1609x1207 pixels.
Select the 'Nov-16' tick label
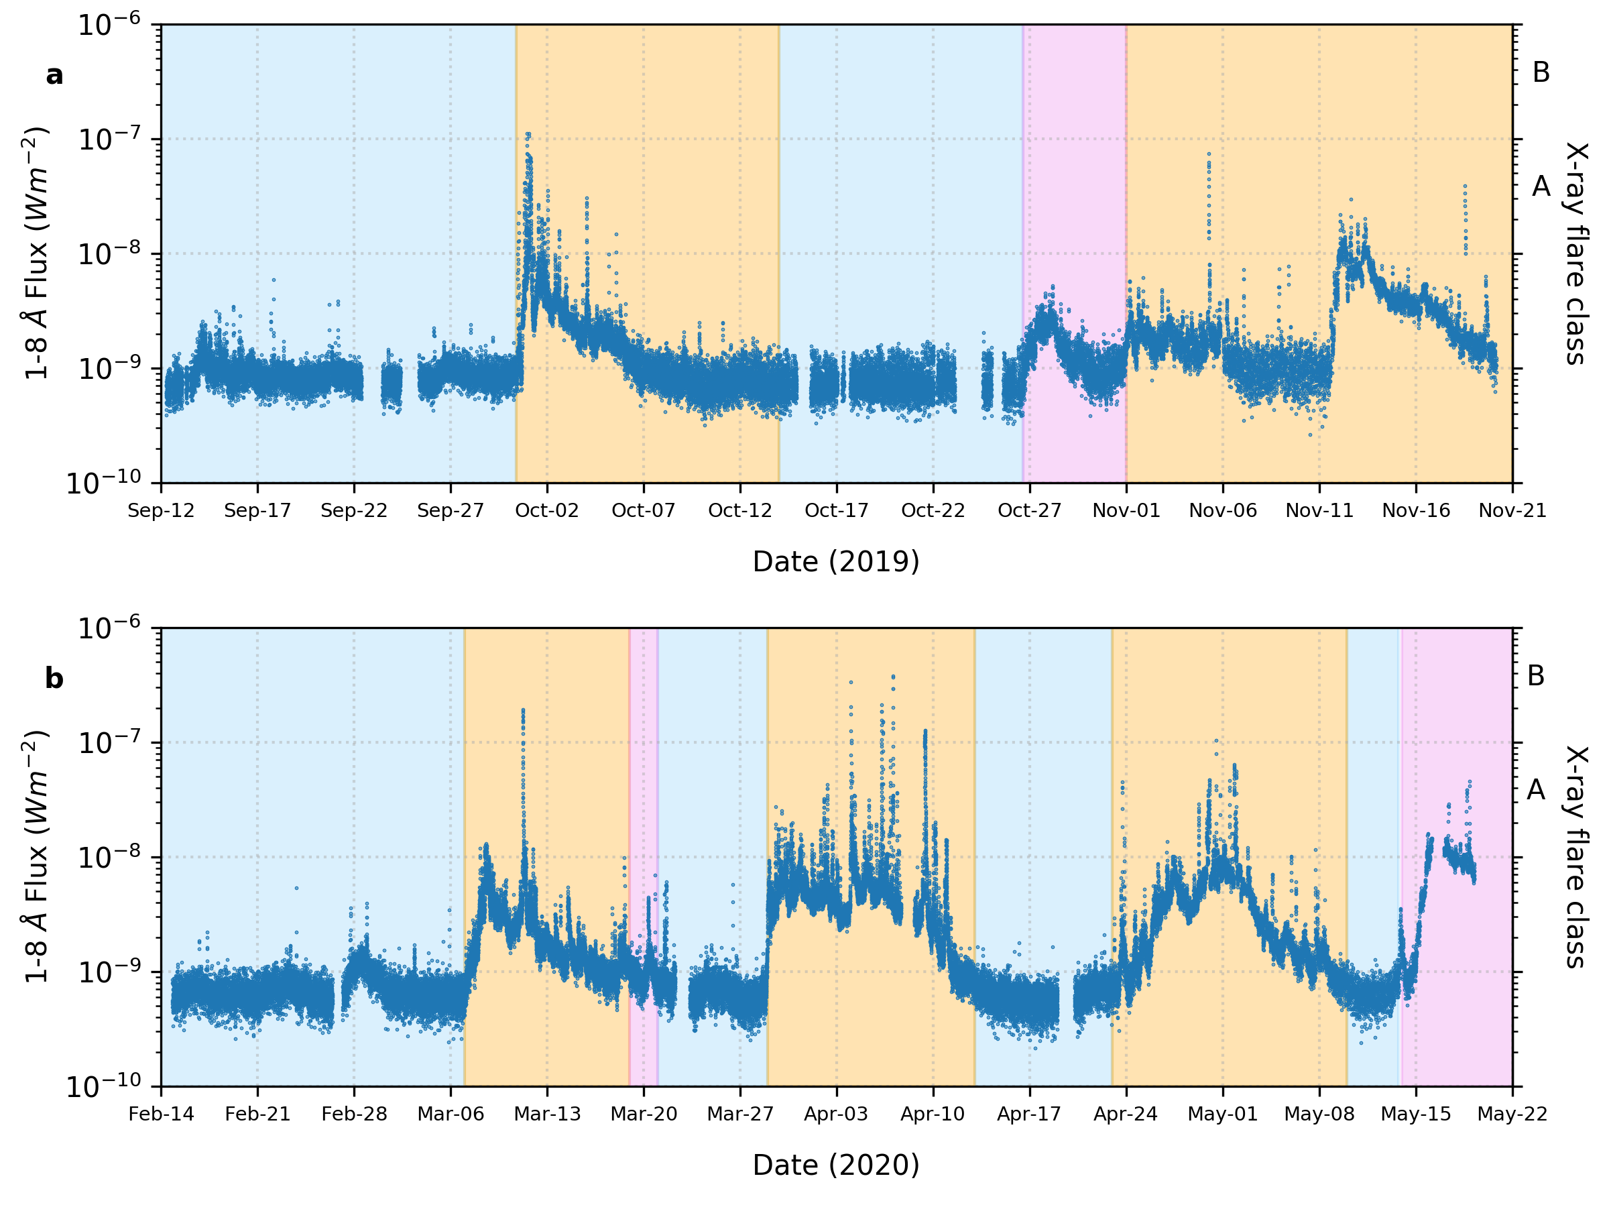(x=1415, y=511)
